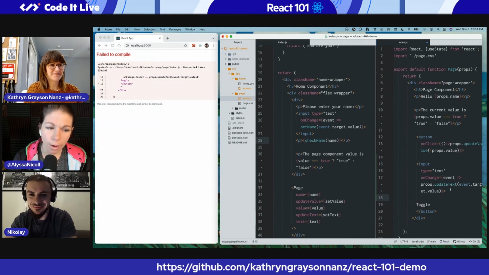489x275 pixels.
Task: Open the Bluetooth status menu
Action: point(409,29)
